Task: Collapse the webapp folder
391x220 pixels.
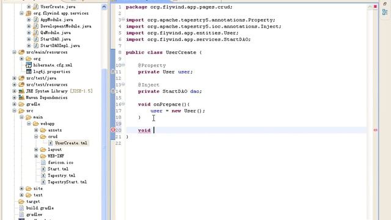Action: 29,123
